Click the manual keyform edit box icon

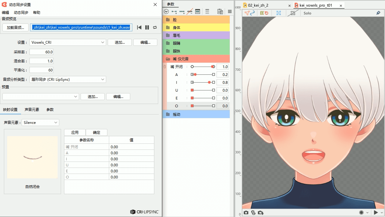click(x=198, y=12)
